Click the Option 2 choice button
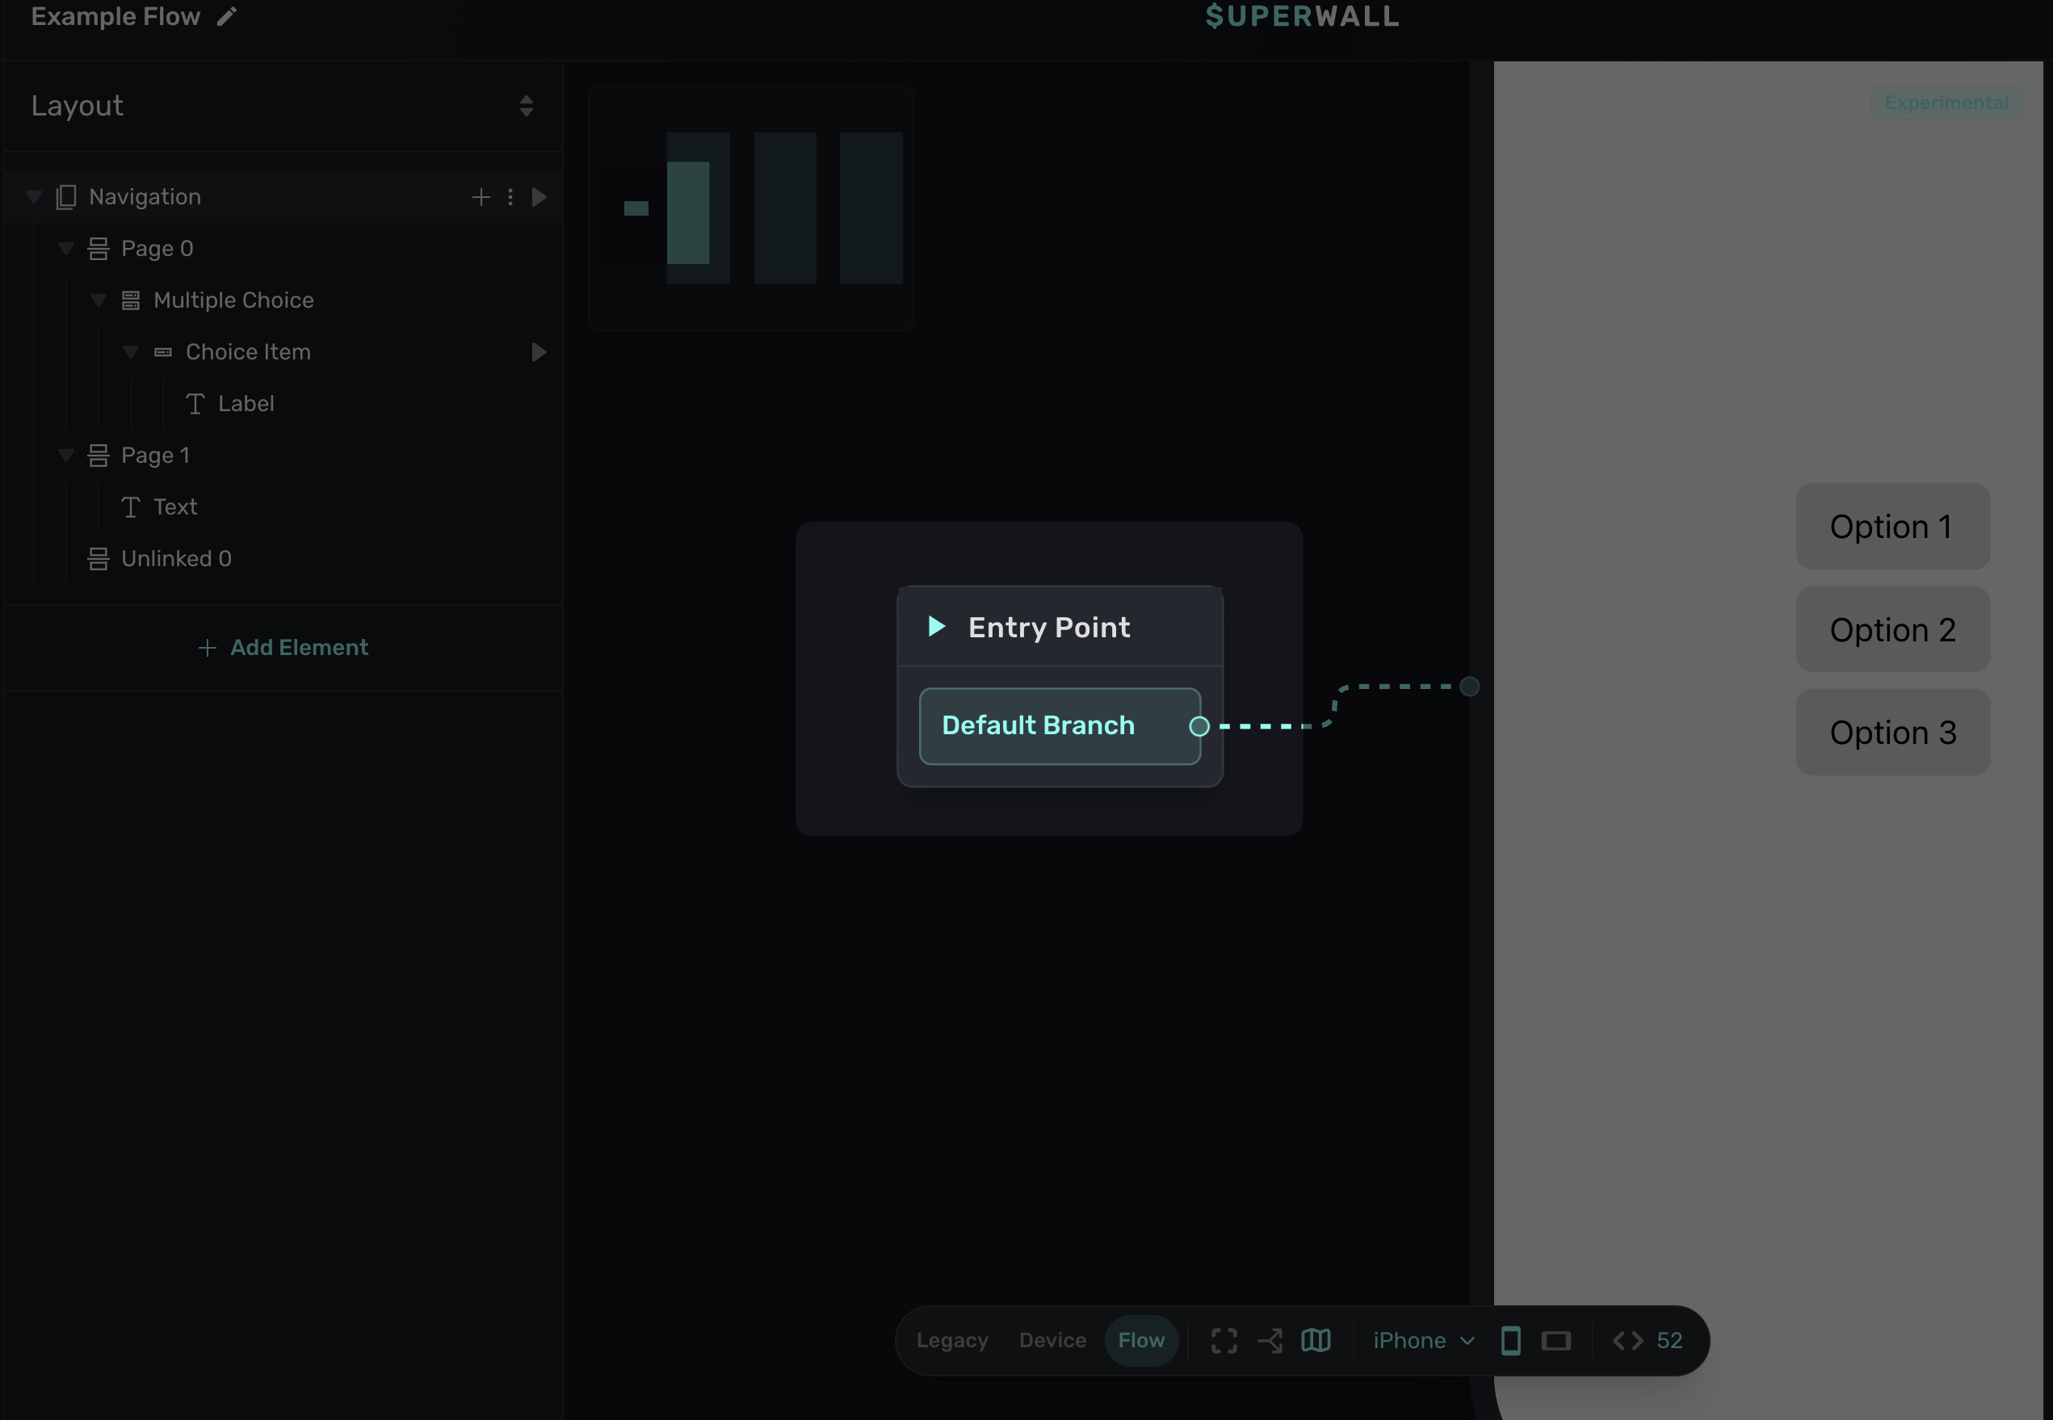 point(1892,629)
